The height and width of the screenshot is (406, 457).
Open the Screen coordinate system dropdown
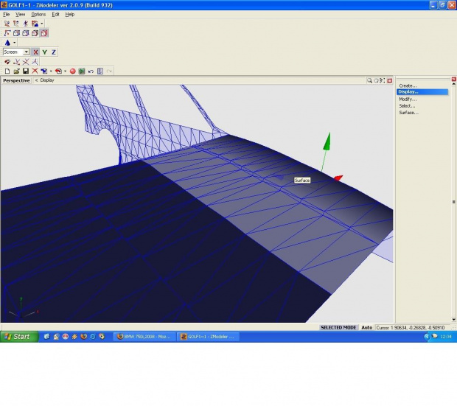tap(26, 52)
